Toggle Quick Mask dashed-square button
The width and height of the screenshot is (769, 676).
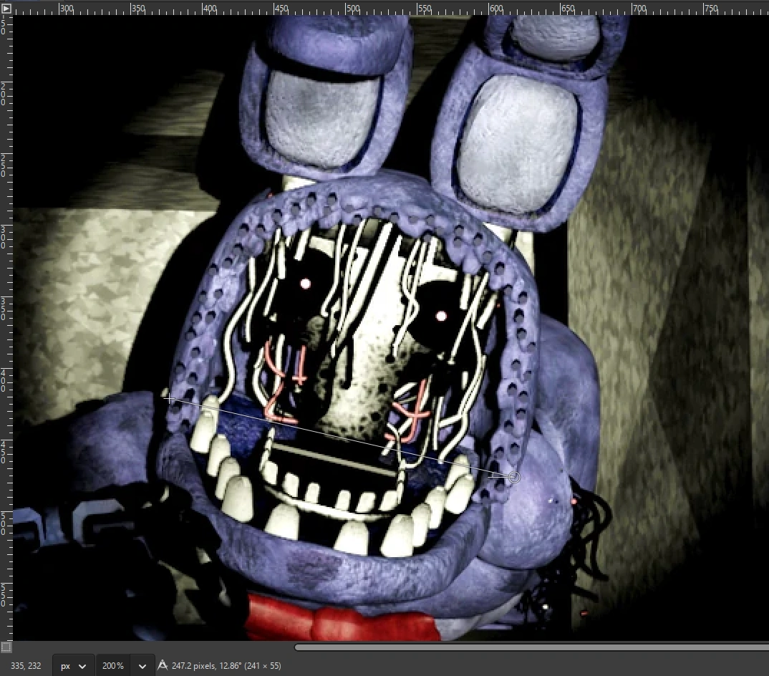(x=6, y=647)
